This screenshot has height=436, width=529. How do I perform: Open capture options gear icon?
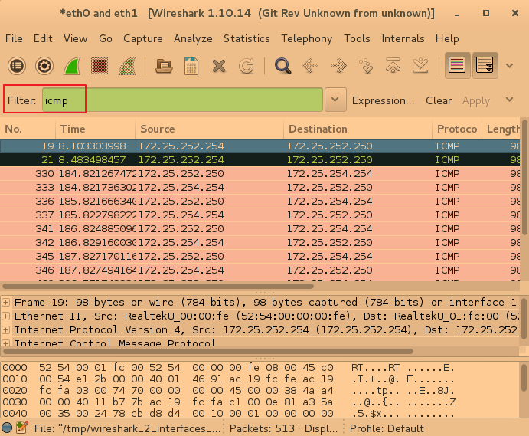[44, 66]
